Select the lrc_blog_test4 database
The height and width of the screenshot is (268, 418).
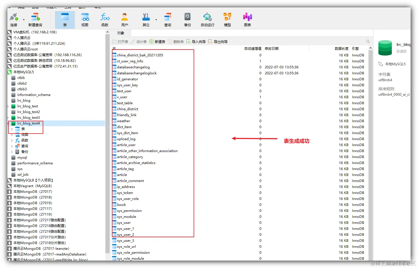click(28, 123)
